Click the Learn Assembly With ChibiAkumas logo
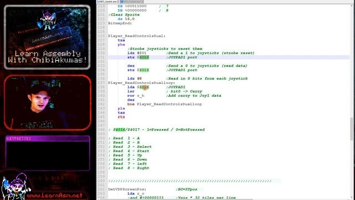Screen dimensions: 355x200 tap(47, 38)
